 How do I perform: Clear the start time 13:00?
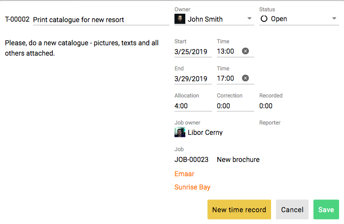[245, 51]
